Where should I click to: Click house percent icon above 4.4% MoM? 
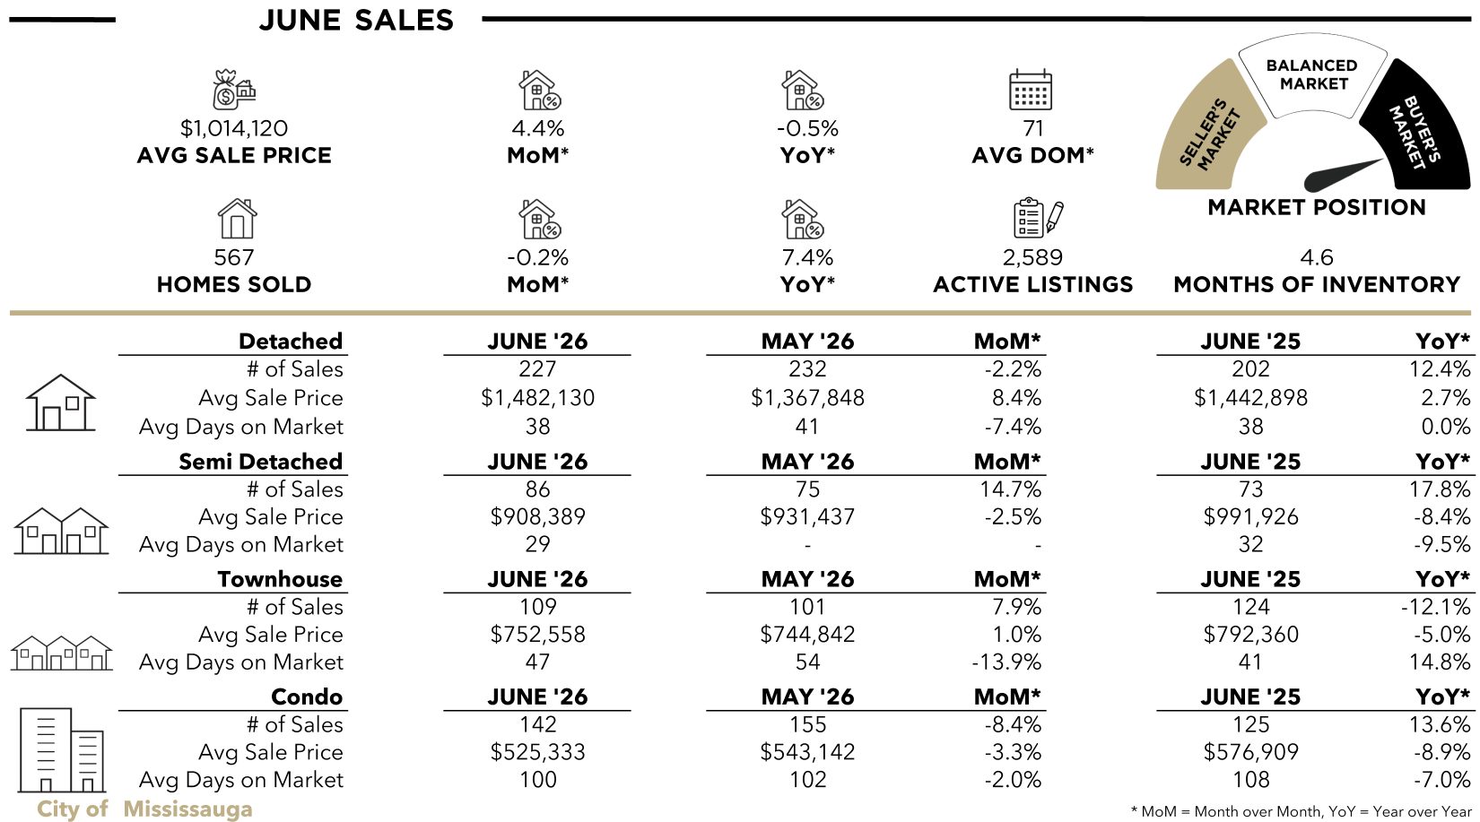(539, 90)
